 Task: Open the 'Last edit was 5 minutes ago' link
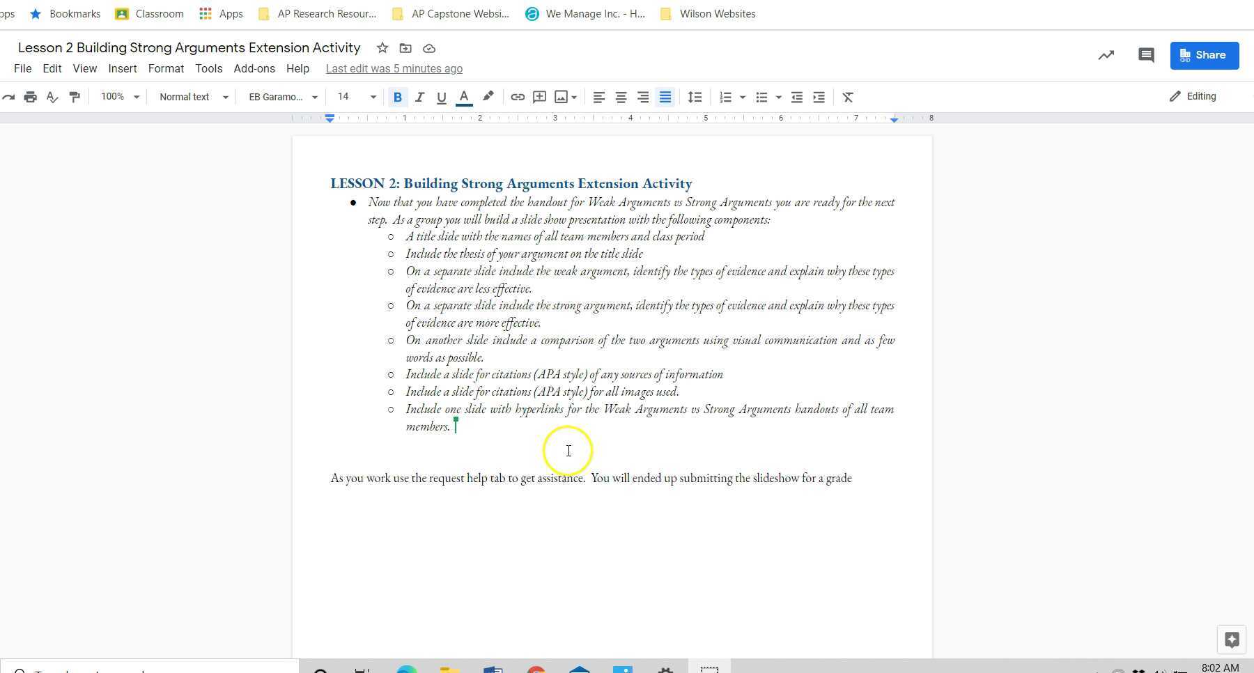[x=394, y=68]
